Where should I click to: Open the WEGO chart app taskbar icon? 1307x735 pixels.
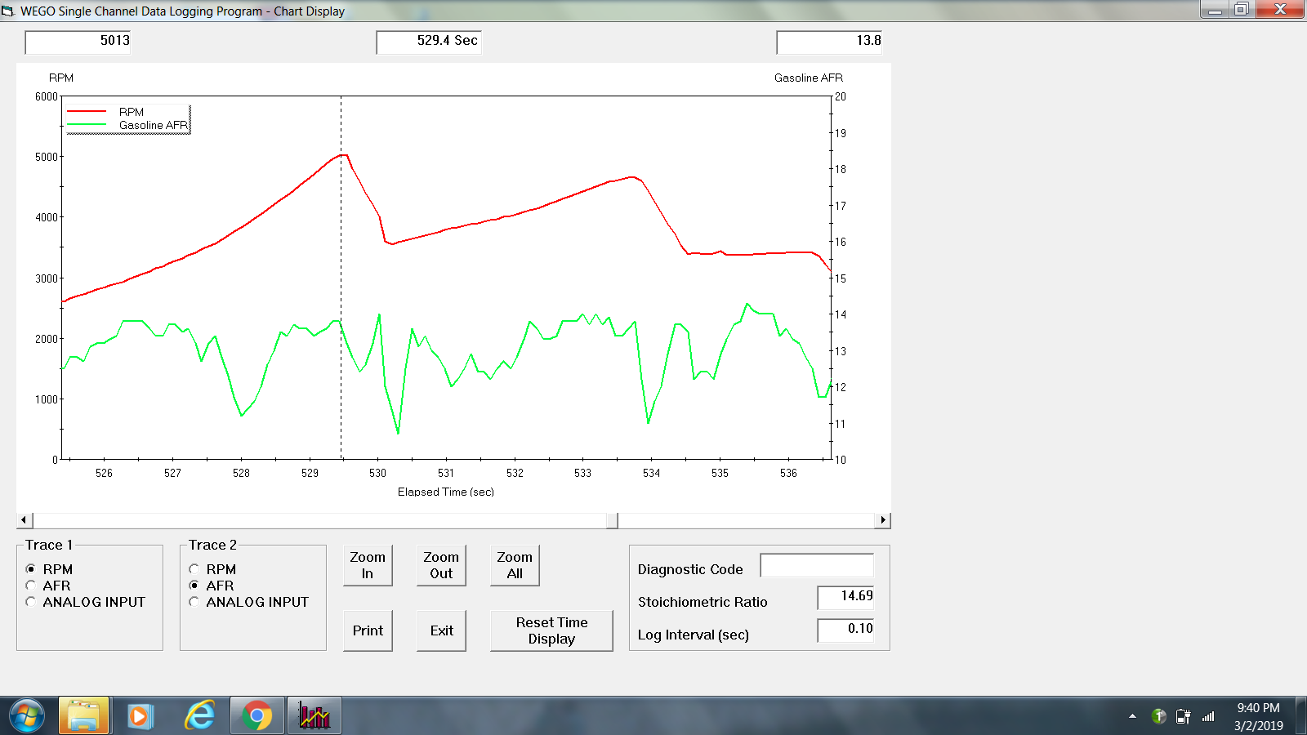(314, 716)
